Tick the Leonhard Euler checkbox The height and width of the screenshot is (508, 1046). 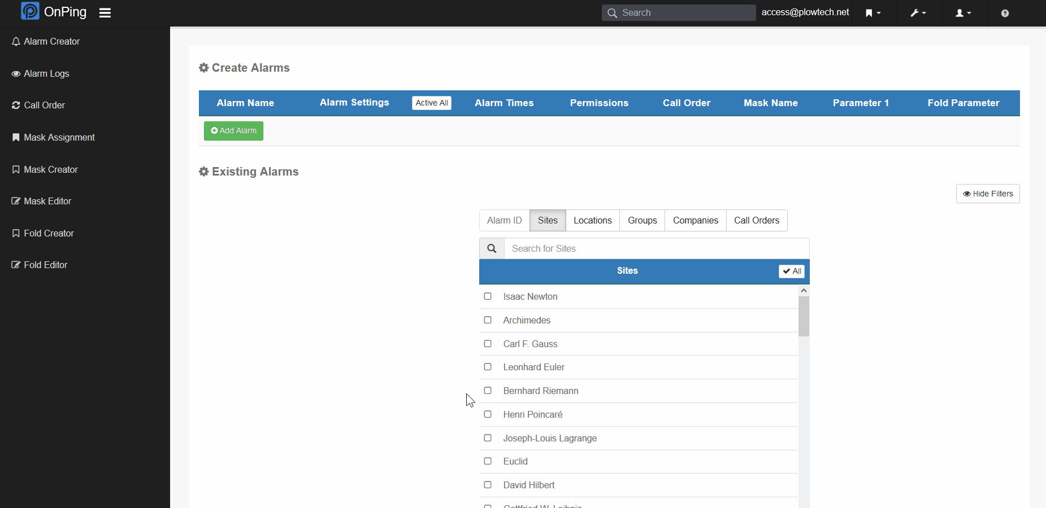(x=488, y=367)
